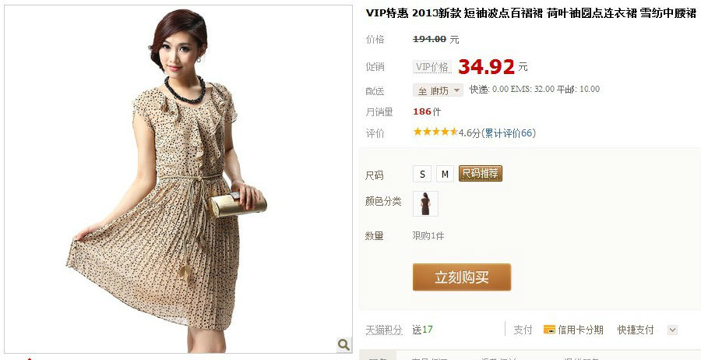Click the 天猫积分 points label
The width and height of the screenshot is (701, 360).
[384, 330]
